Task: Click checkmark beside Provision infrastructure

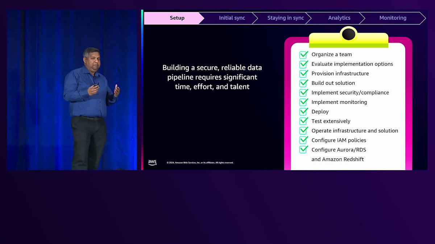Action: click(304, 73)
